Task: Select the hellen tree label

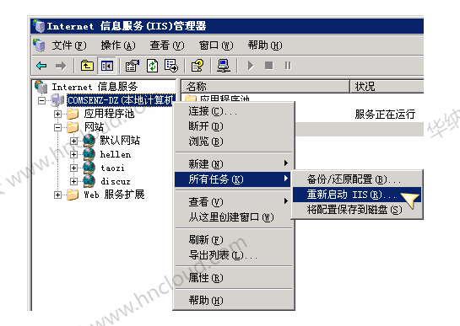Action: coord(116,154)
